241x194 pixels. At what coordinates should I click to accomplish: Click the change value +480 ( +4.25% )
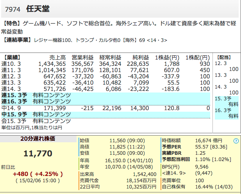click(38, 174)
